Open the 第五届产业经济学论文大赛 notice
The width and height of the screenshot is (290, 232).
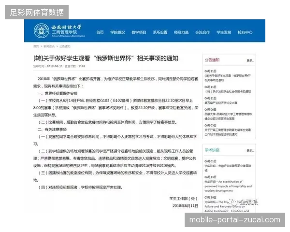221,102
